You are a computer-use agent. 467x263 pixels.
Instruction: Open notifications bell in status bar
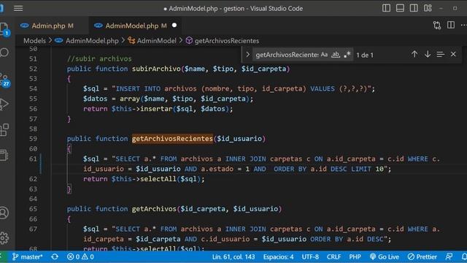pos(464,256)
